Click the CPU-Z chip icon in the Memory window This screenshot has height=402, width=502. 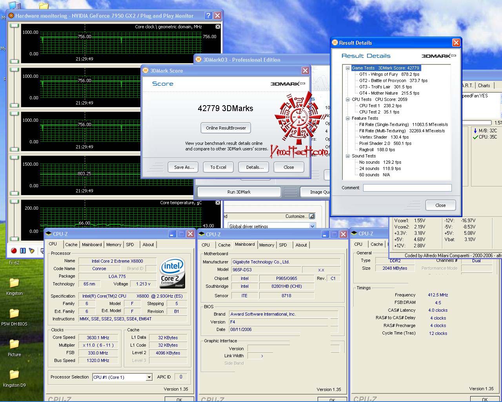pyautogui.click(x=355, y=234)
